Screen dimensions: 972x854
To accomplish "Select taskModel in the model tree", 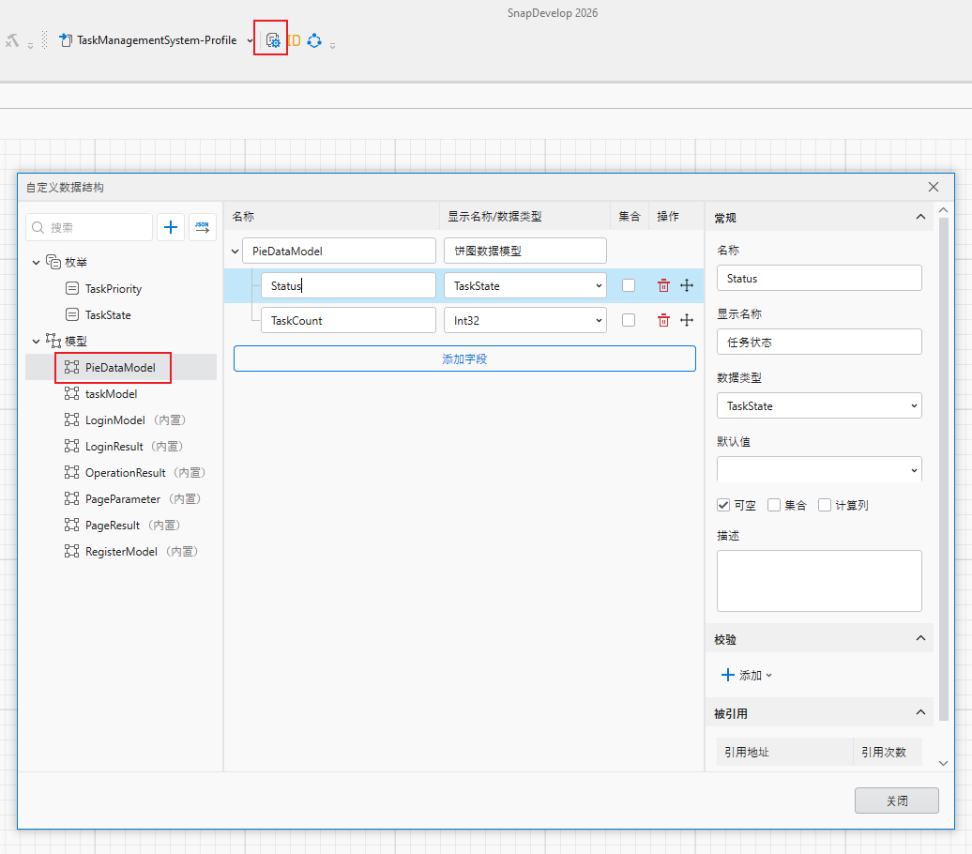I will (x=111, y=394).
